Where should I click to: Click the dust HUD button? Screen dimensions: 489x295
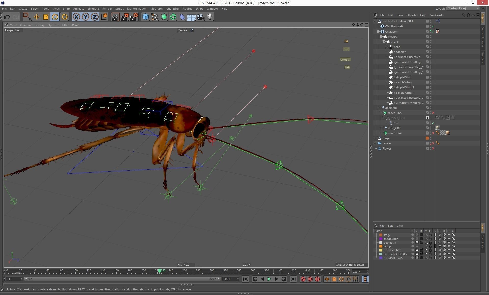coord(346,49)
